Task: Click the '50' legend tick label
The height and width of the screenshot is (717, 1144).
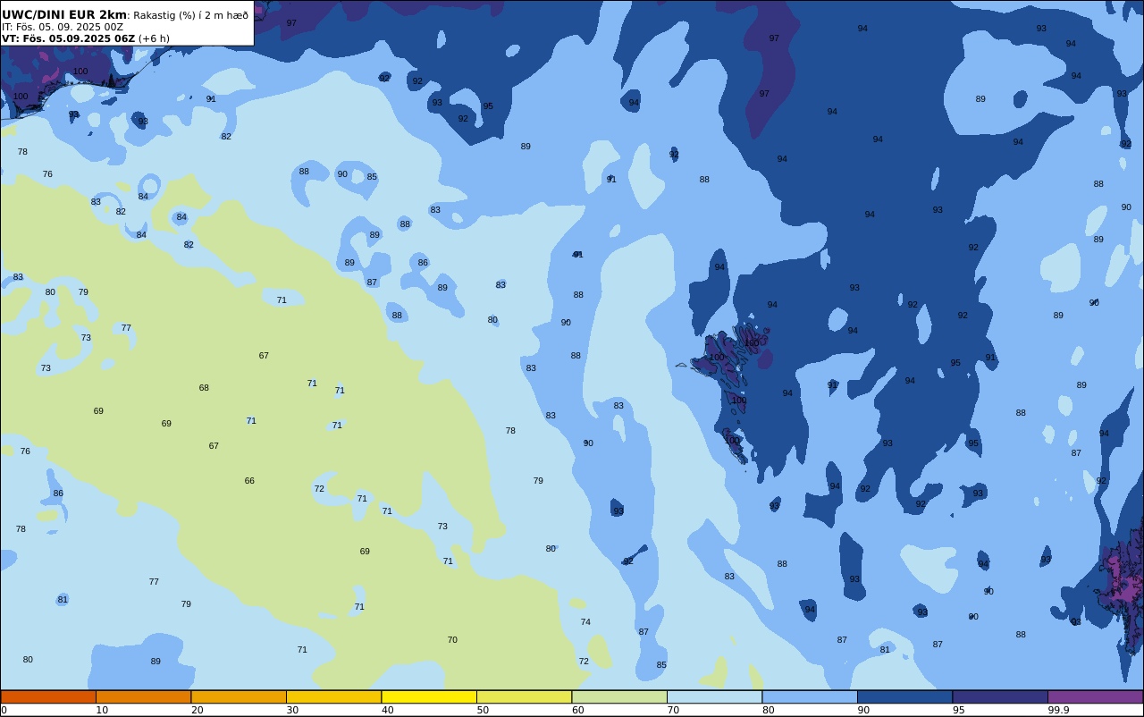Action: point(483,710)
